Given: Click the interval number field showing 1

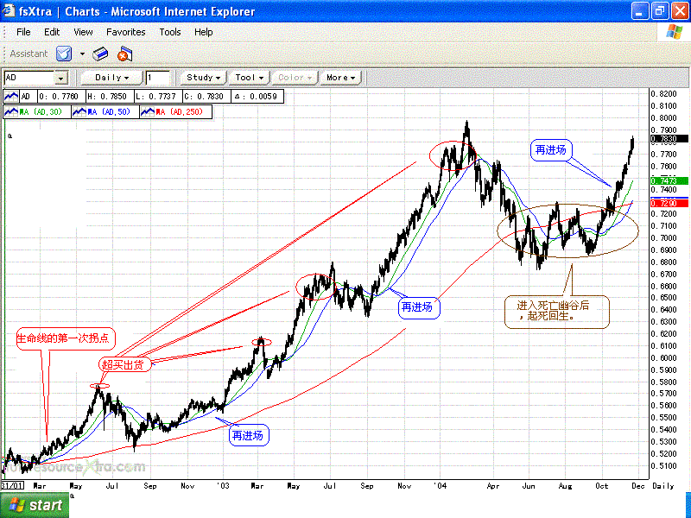Looking at the screenshot, I should tap(158, 78).
